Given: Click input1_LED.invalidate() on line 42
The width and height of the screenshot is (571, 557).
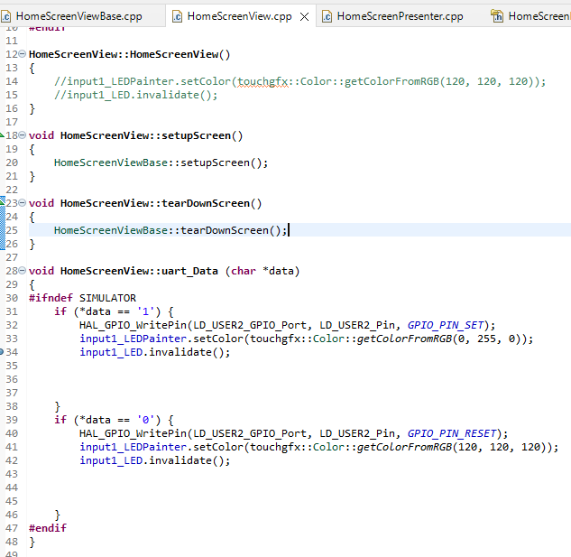Looking at the screenshot, I should pyautogui.click(x=155, y=460).
